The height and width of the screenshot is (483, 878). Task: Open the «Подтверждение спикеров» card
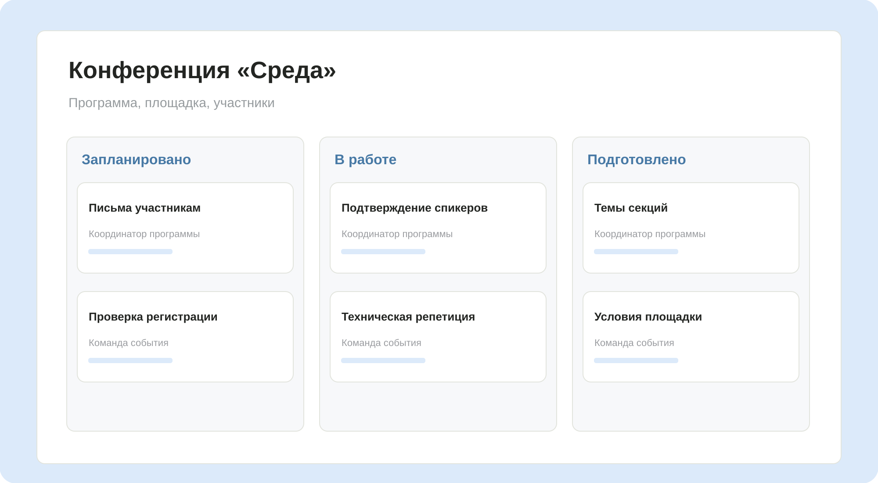coord(438,228)
